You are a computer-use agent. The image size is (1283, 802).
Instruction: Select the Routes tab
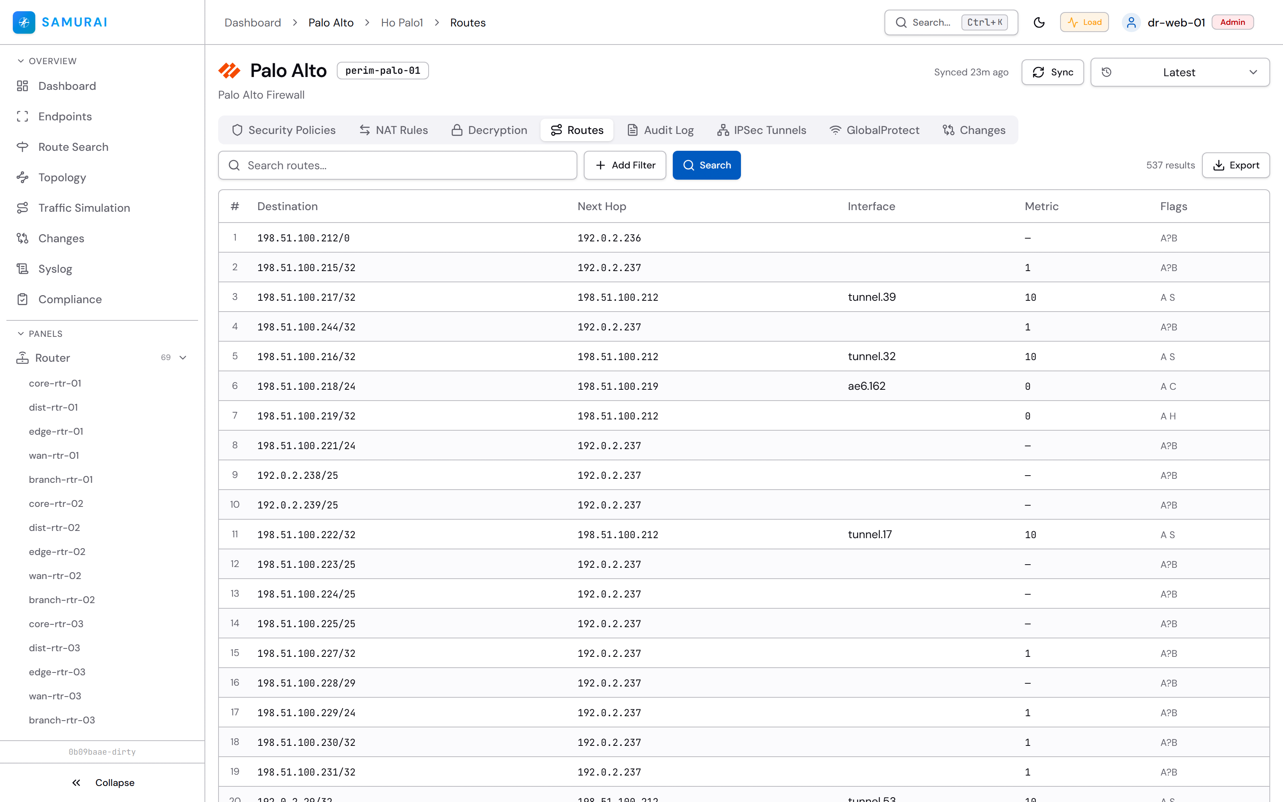(577, 130)
